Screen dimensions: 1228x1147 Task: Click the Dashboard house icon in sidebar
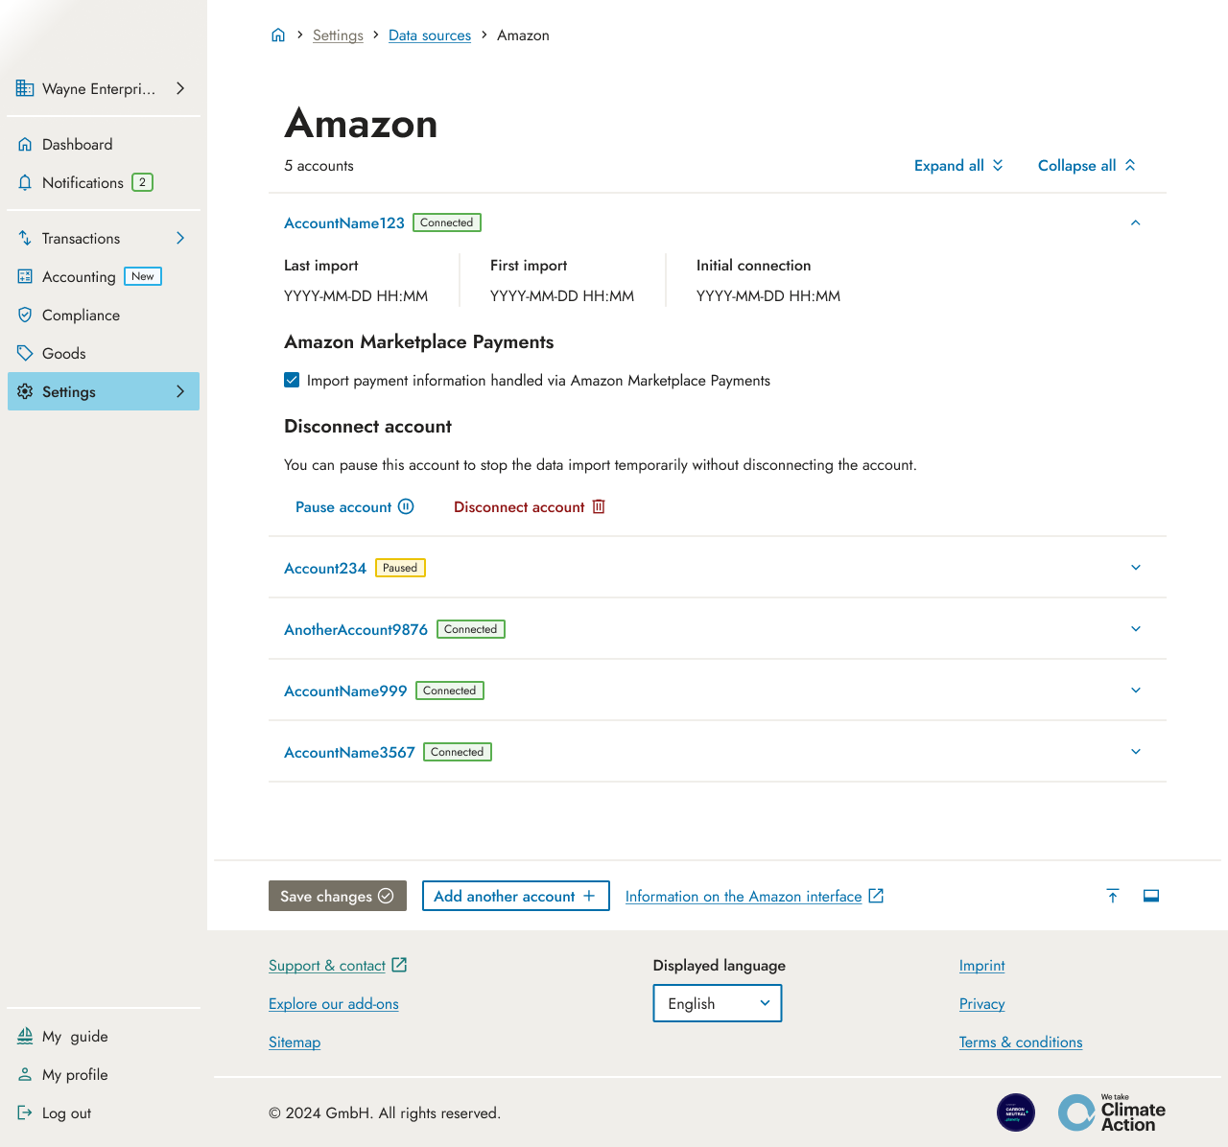pos(25,144)
